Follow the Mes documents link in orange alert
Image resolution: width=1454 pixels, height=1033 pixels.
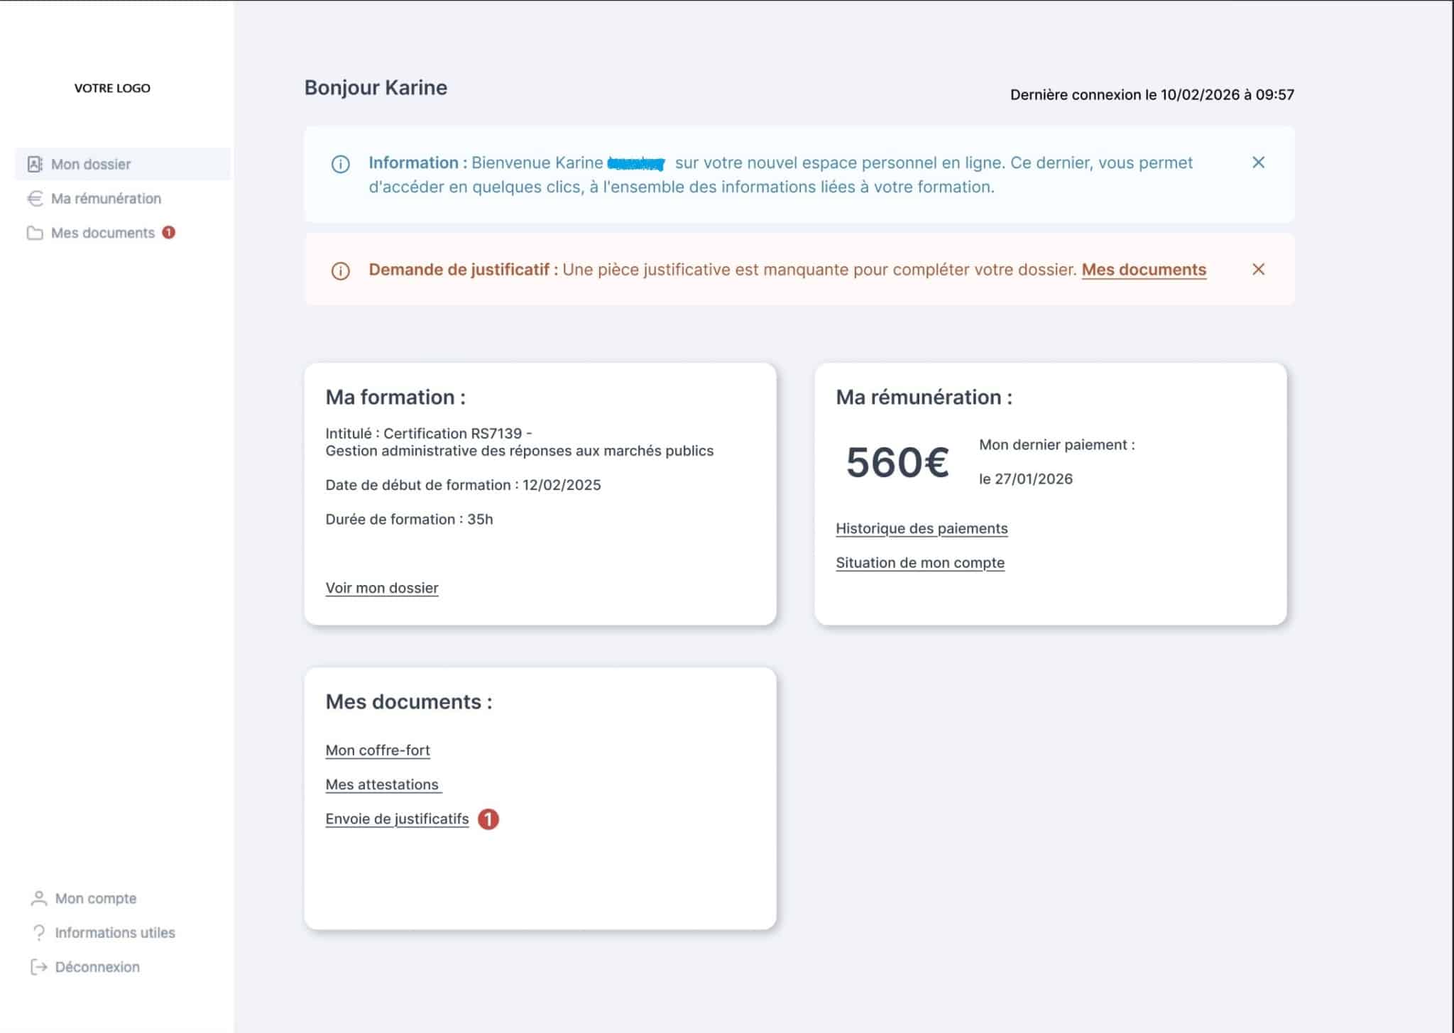(1144, 270)
